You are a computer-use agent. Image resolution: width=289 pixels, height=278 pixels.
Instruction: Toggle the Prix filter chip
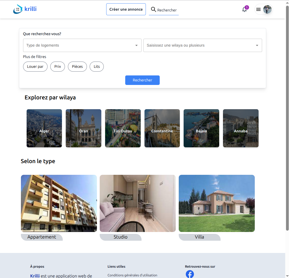click(x=58, y=66)
